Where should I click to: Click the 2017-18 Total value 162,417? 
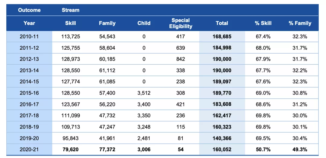click(222, 116)
